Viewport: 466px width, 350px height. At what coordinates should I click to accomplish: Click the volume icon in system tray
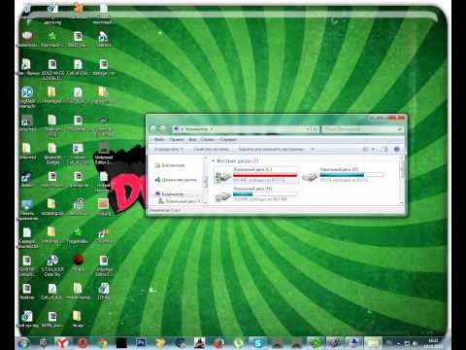(415, 343)
